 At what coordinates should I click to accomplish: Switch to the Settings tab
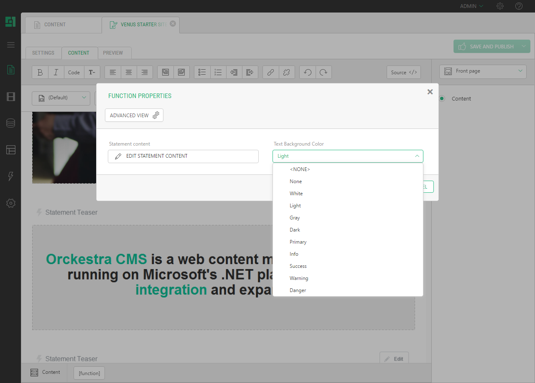[x=43, y=53]
